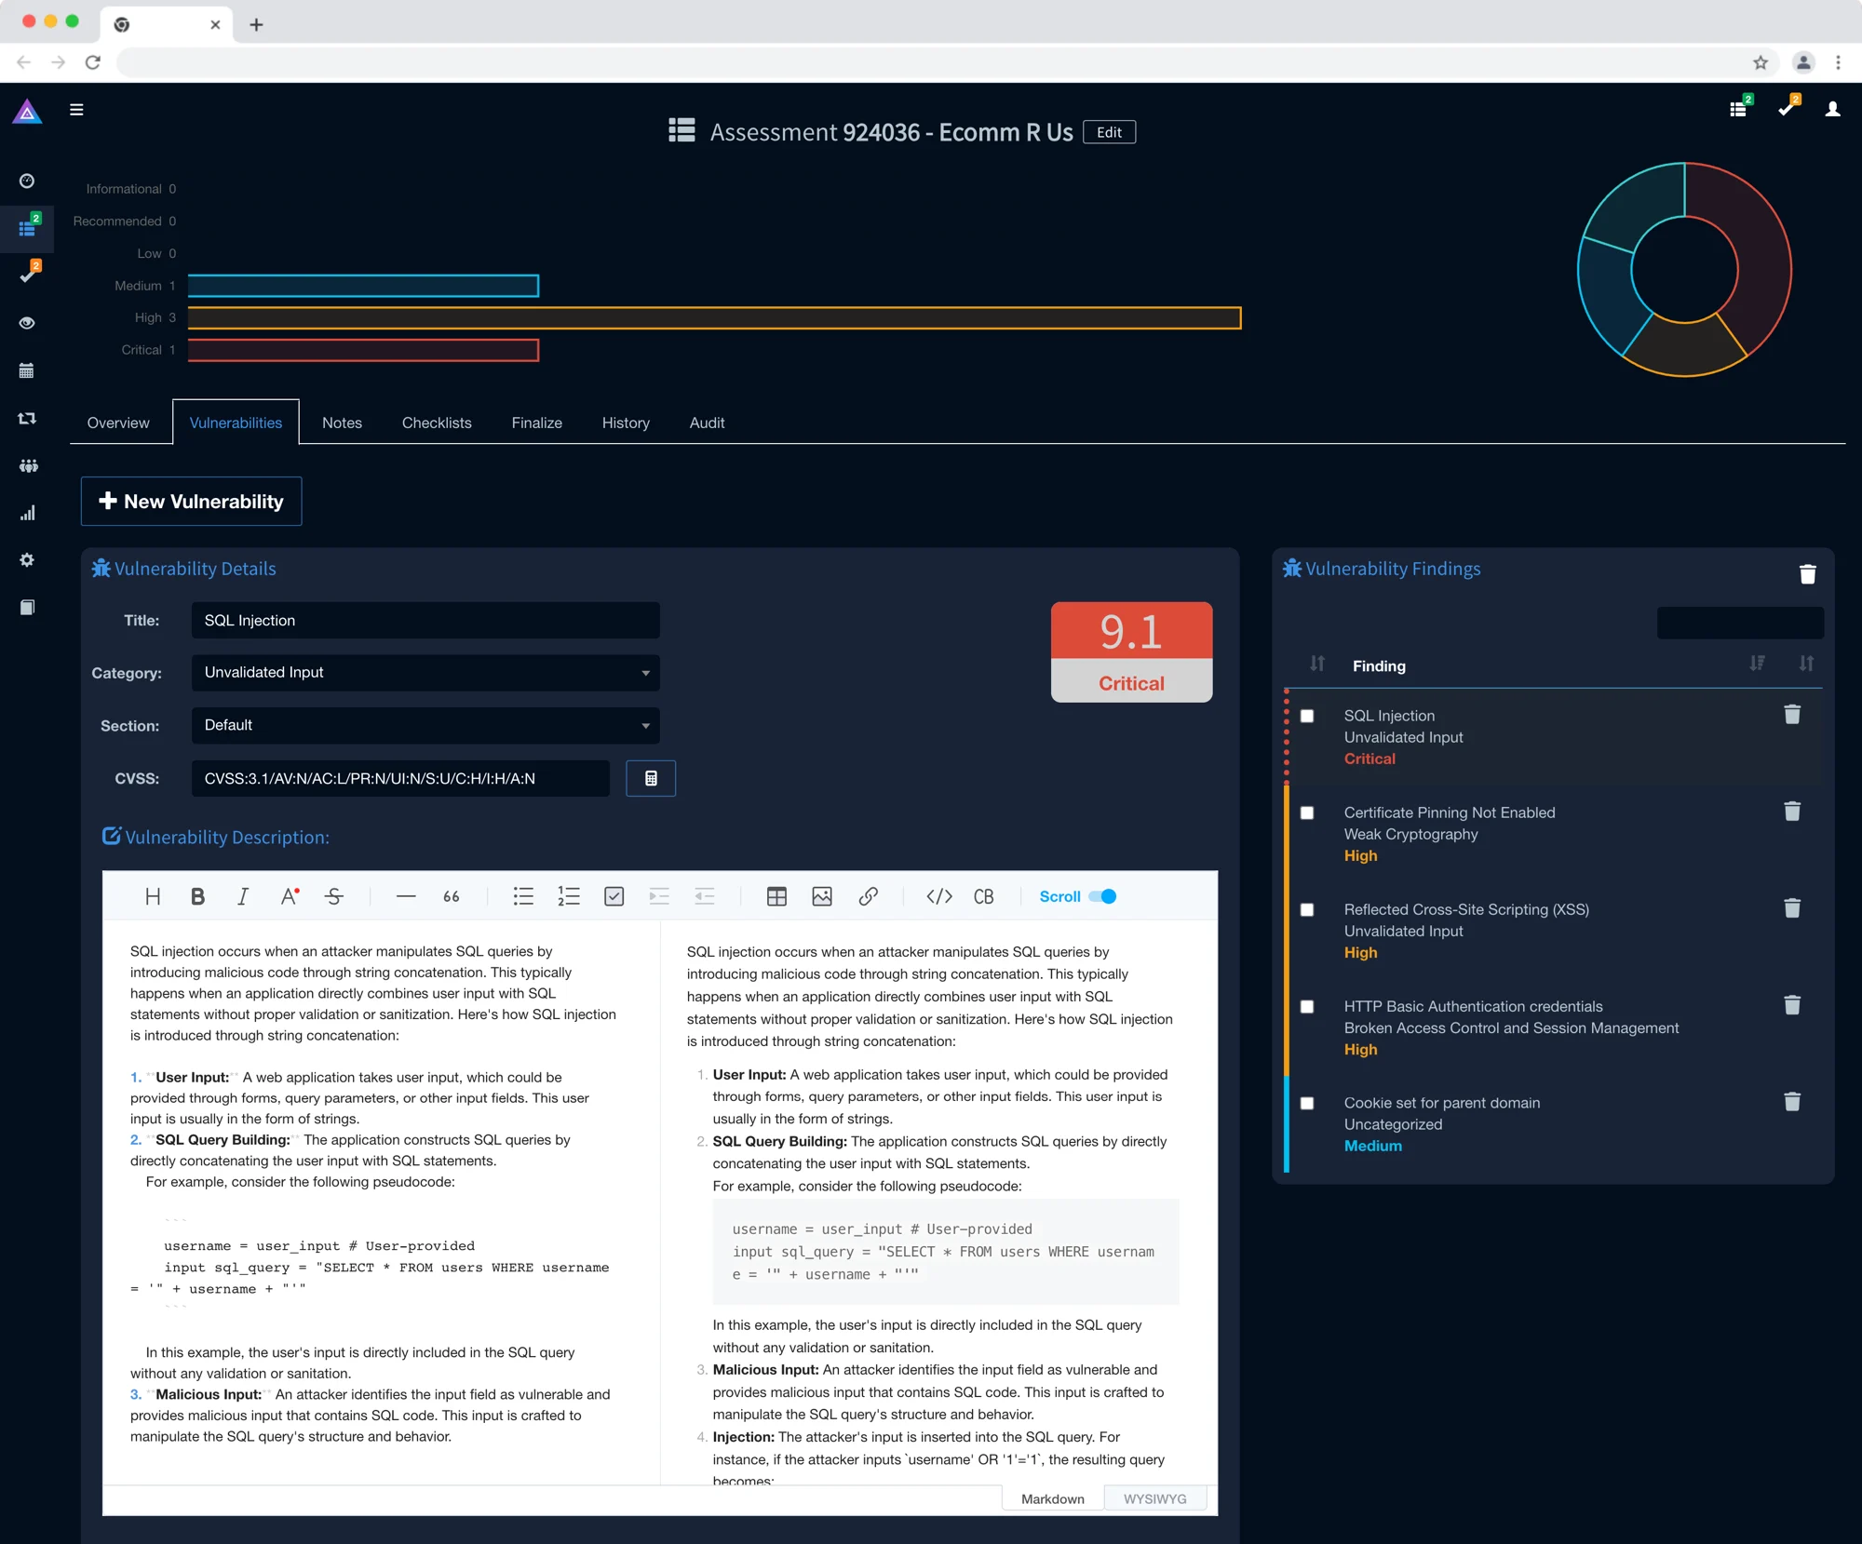Screen dimensions: 1862x1544
Task: Open the Category dropdown
Action: [425, 673]
